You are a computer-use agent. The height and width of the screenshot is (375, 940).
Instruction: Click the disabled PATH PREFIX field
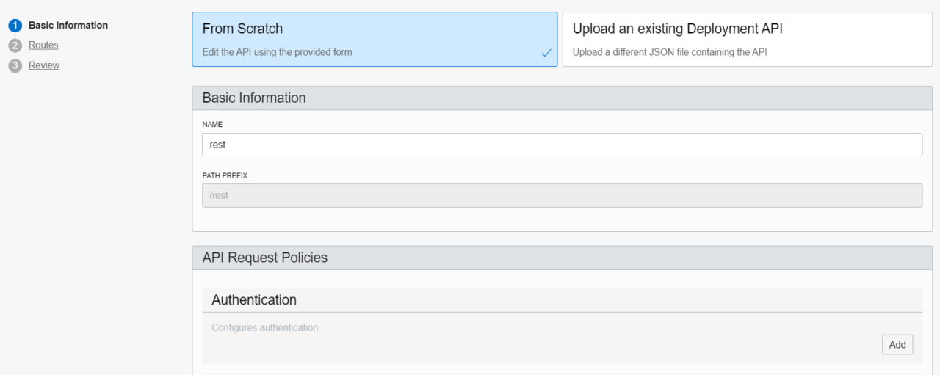coord(562,195)
